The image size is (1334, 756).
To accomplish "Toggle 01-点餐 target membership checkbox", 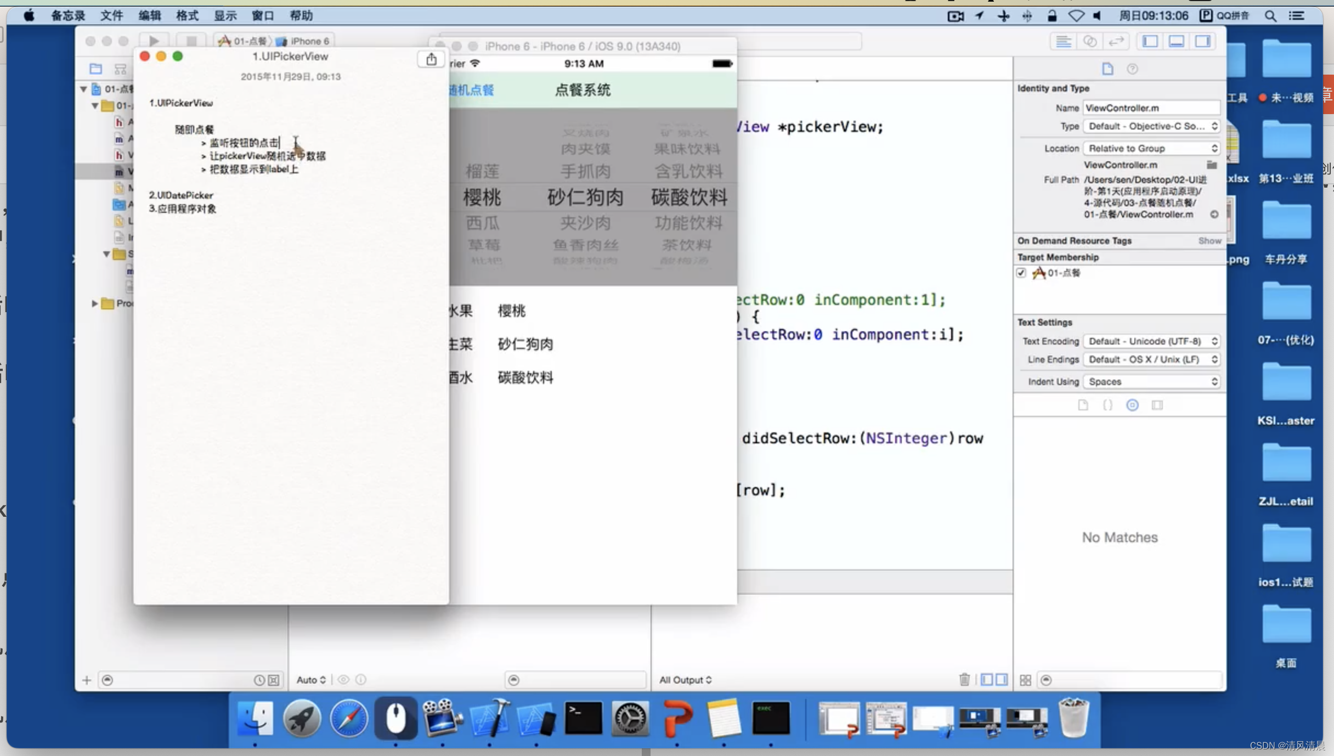I will pos(1021,273).
